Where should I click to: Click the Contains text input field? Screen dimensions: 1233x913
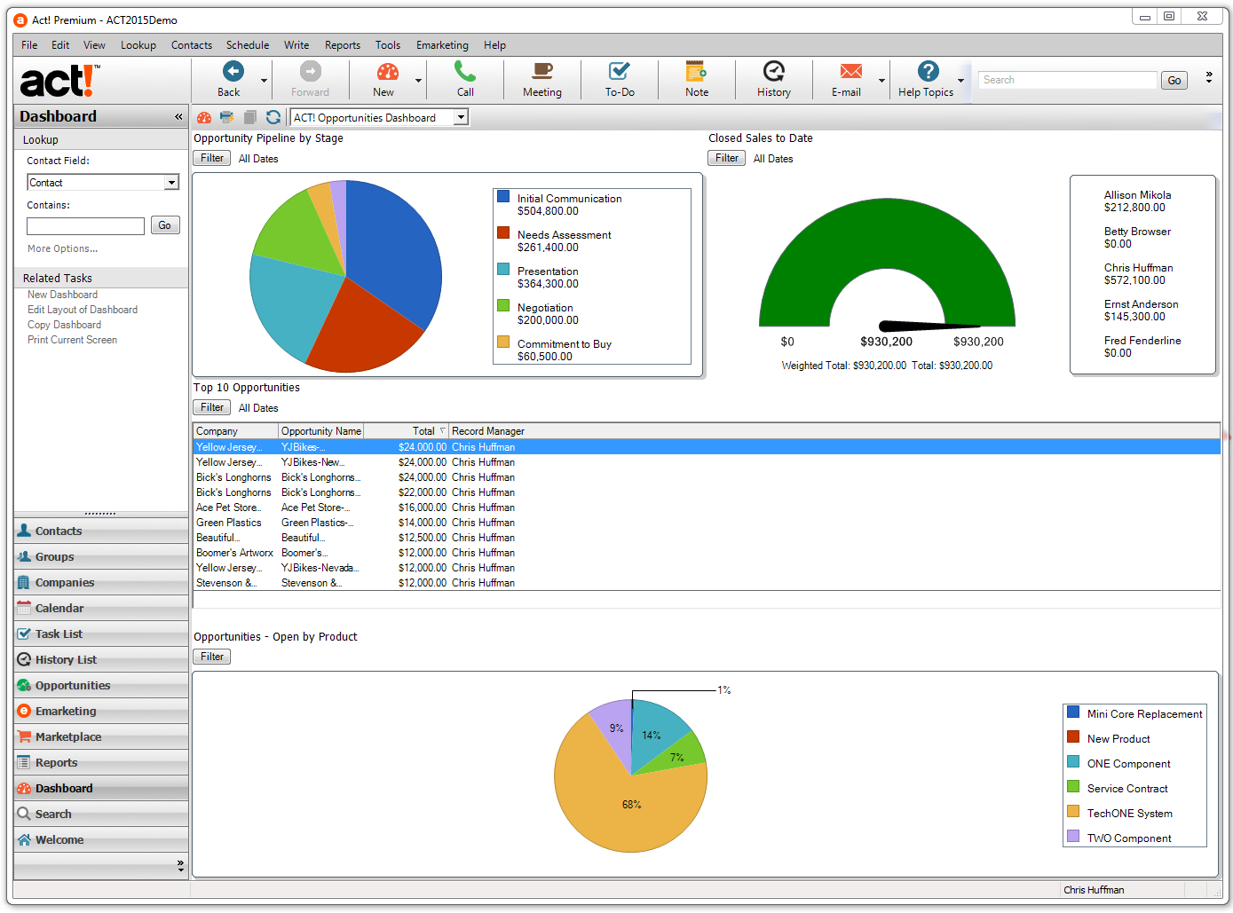(85, 226)
